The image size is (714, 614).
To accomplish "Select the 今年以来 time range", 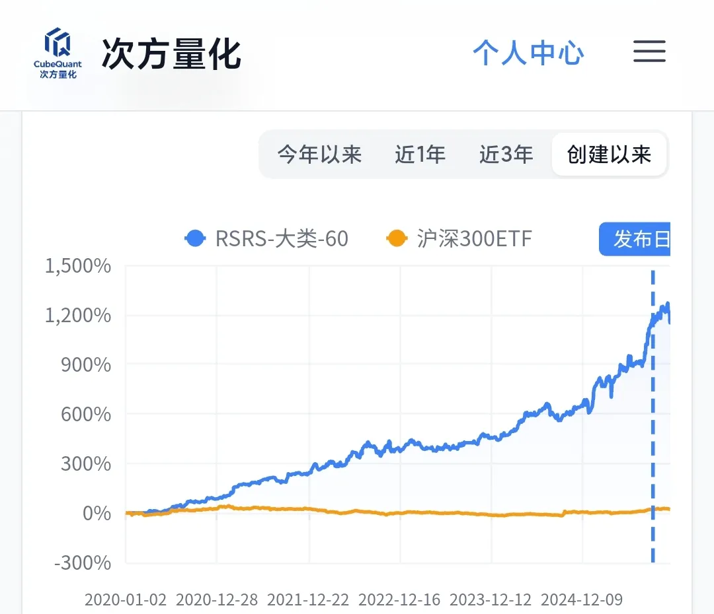I will [x=319, y=154].
